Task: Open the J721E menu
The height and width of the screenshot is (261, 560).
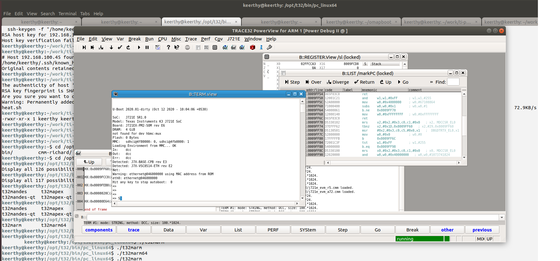Action: [234, 39]
